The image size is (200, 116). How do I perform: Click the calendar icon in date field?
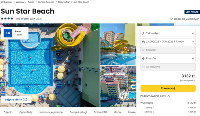[x=143, y=42]
